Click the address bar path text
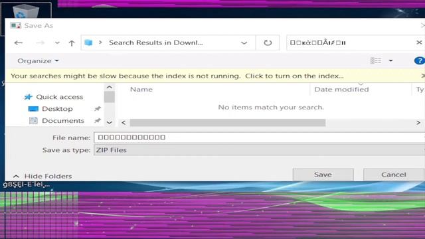The height and width of the screenshot is (239, 425). coord(156,42)
